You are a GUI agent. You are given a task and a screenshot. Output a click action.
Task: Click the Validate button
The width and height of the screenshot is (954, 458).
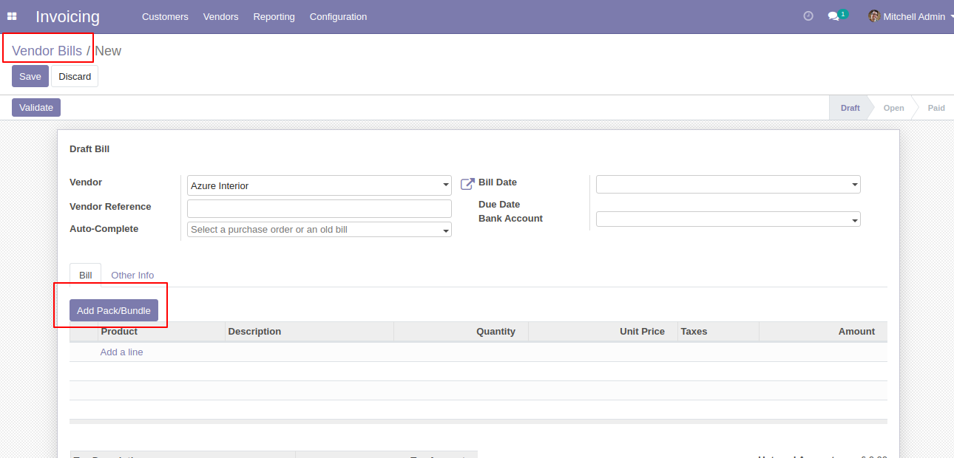pyautogui.click(x=36, y=107)
